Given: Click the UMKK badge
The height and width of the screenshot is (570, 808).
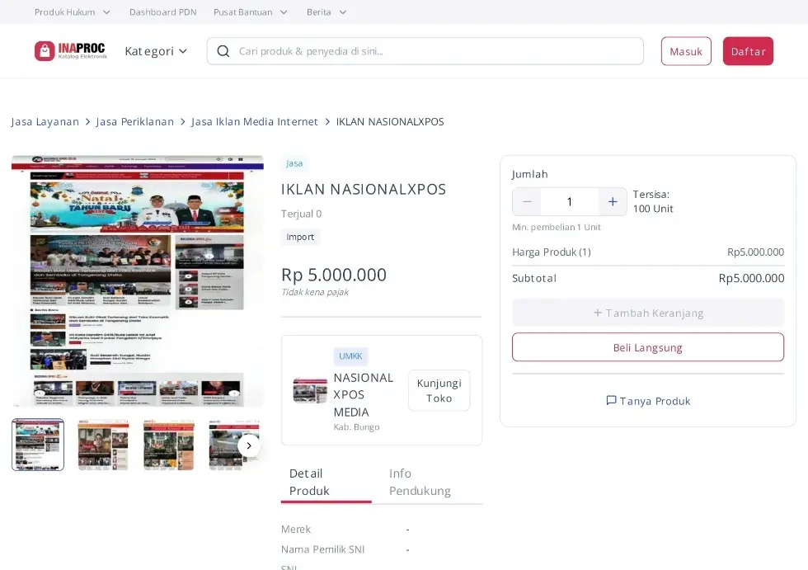Looking at the screenshot, I should (x=350, y=356).
